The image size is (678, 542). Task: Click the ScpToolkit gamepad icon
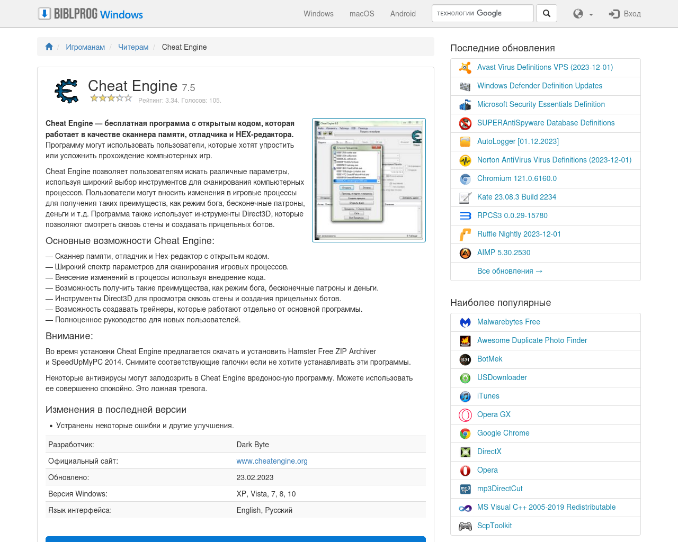coord(465,526)
